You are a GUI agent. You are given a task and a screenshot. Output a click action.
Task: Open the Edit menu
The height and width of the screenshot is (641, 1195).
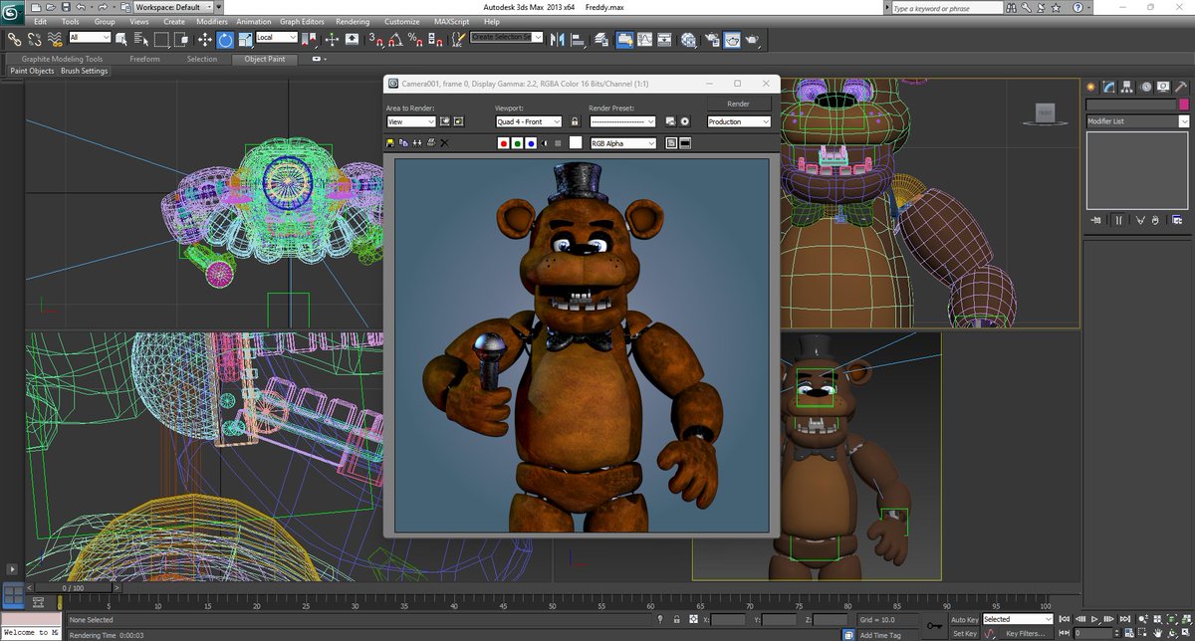click(40, 21)
